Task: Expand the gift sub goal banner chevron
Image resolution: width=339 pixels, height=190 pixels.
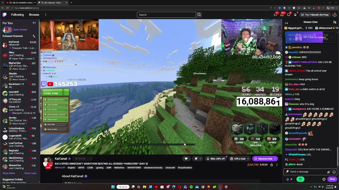Action: tap(332, 37)
